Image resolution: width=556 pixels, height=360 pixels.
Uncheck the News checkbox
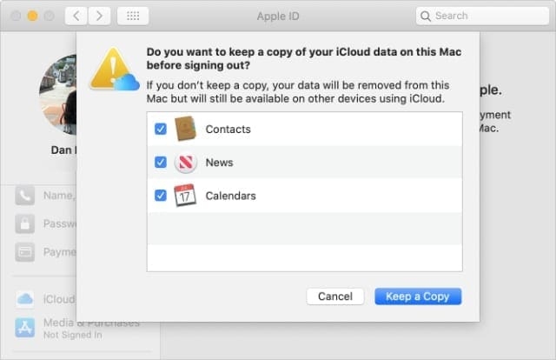160,163
